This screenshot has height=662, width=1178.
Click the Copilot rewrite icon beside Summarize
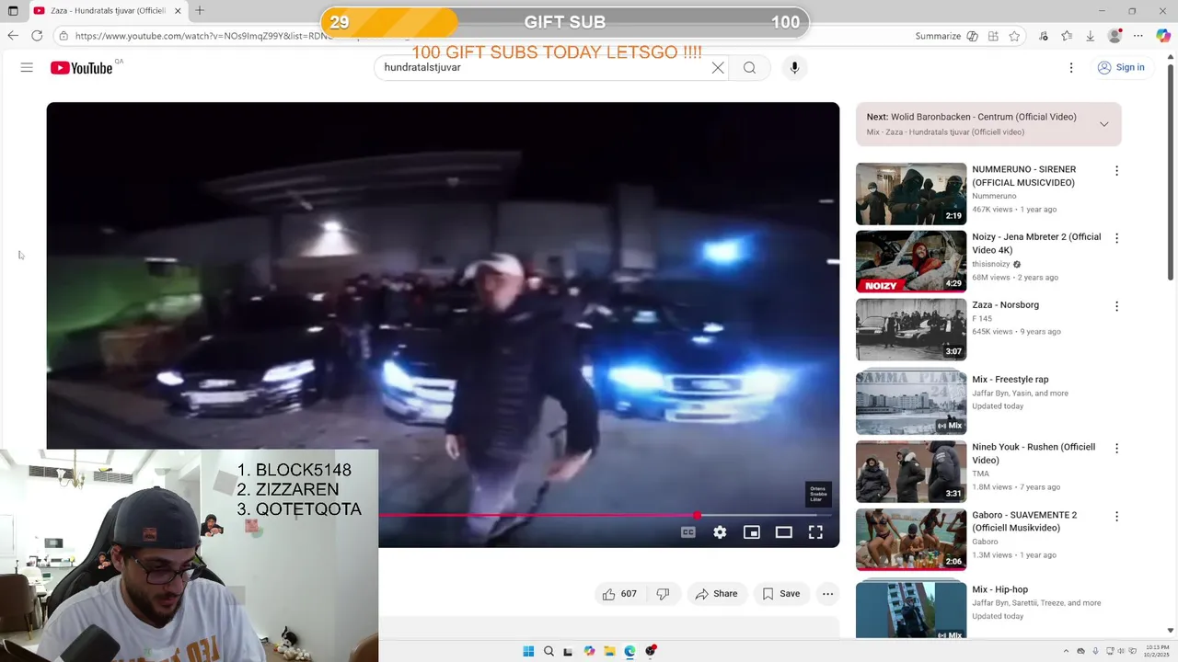coord(972,36)
